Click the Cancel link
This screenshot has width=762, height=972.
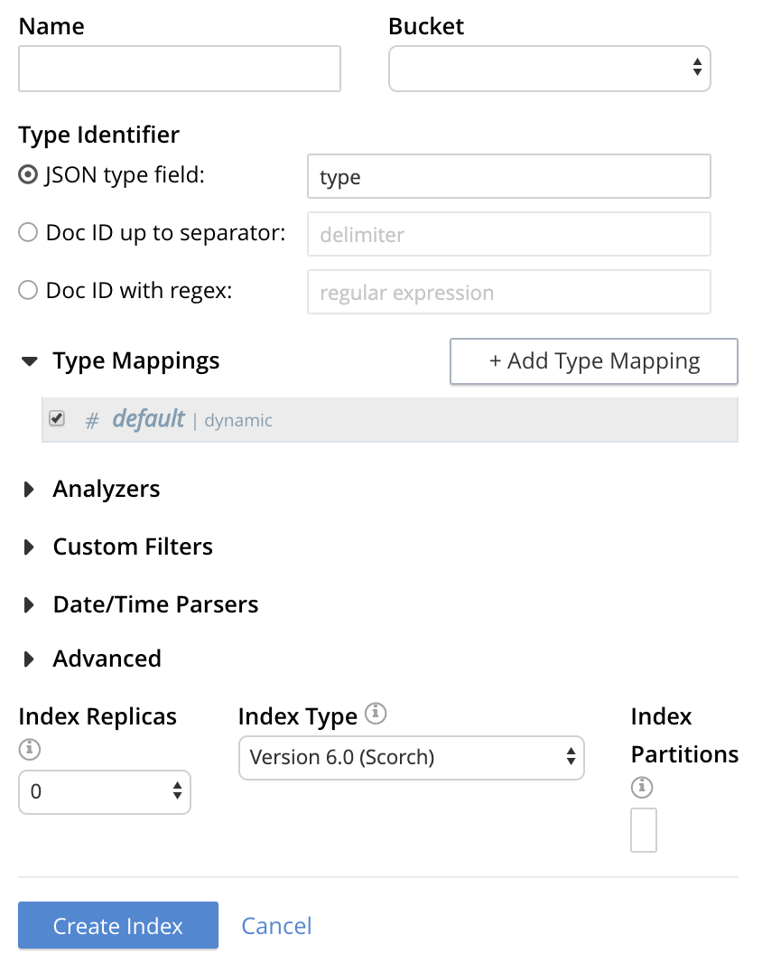coord(276,926)
